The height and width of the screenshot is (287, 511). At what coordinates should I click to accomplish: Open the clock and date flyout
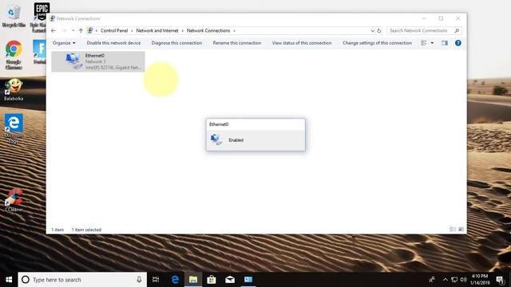(480, 280)
